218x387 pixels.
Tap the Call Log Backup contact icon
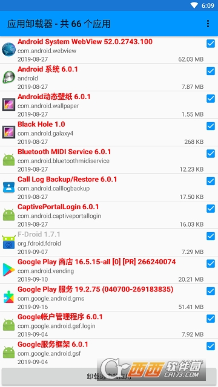click(8, 187)
